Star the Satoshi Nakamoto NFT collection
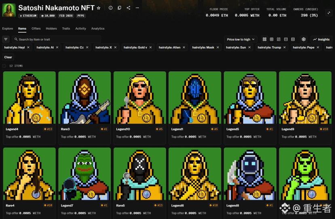The height and width of the screenshot is (219, 335). pyautogui.click(x=99, y=8)
